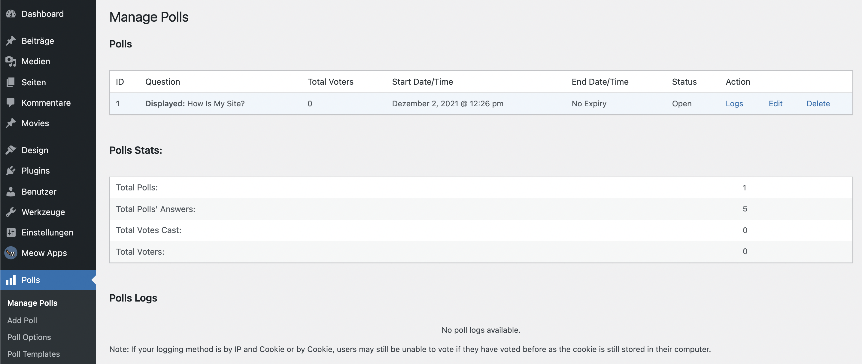862x364 pixels.
Task: Delete the How Is My Site poll
Action: pos(818,104)
